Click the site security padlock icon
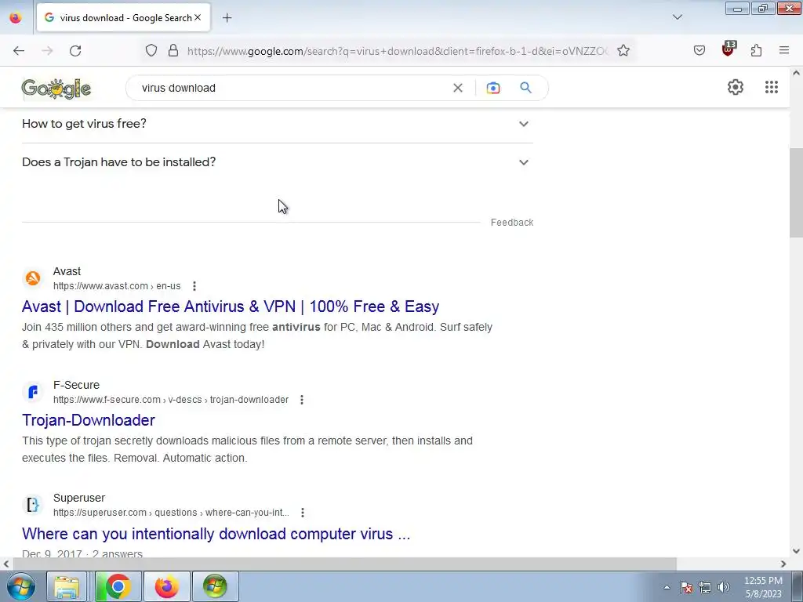The width and height of the screenshot is (803, 602). coord(173,50)
